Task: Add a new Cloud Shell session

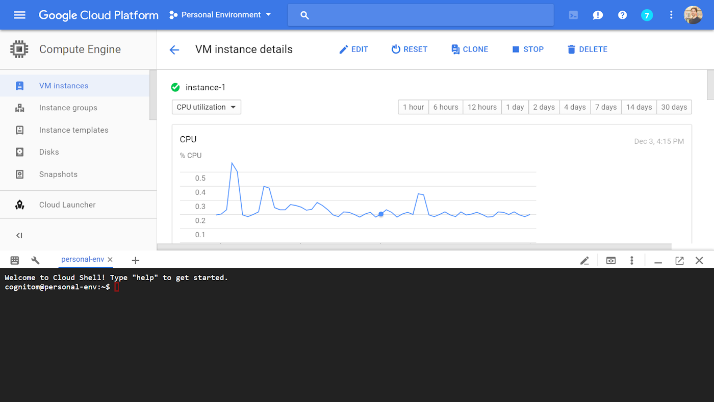Action: click(x=135, y=260)
